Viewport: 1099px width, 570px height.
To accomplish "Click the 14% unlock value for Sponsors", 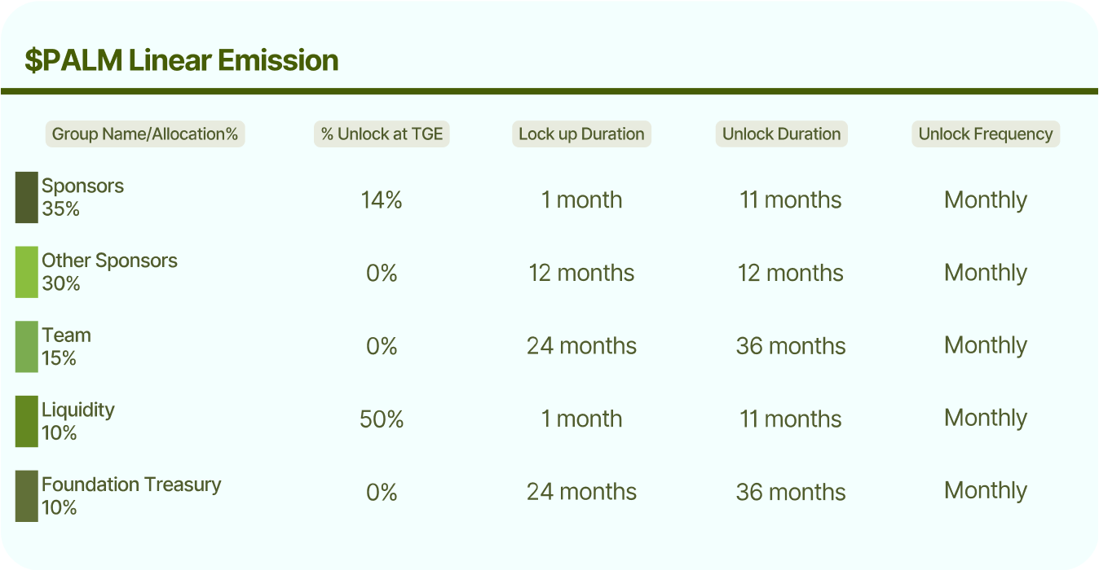I will pos(382,200).
